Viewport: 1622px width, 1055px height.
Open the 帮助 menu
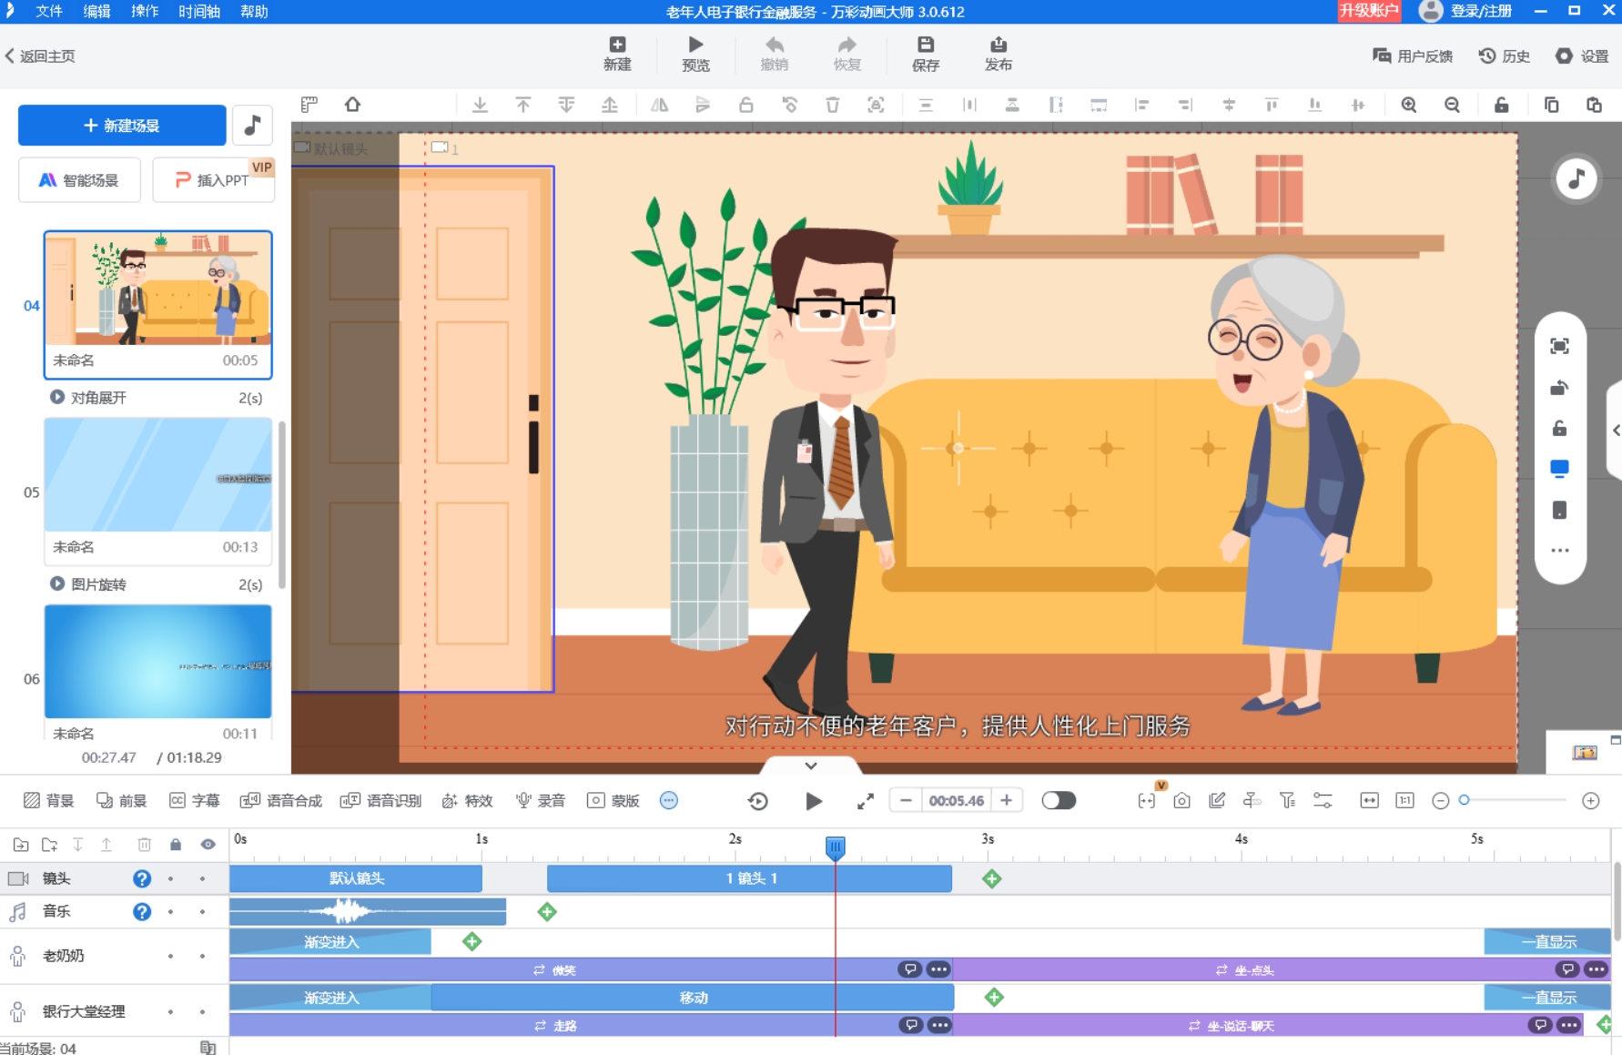click(x=254, y=11)
